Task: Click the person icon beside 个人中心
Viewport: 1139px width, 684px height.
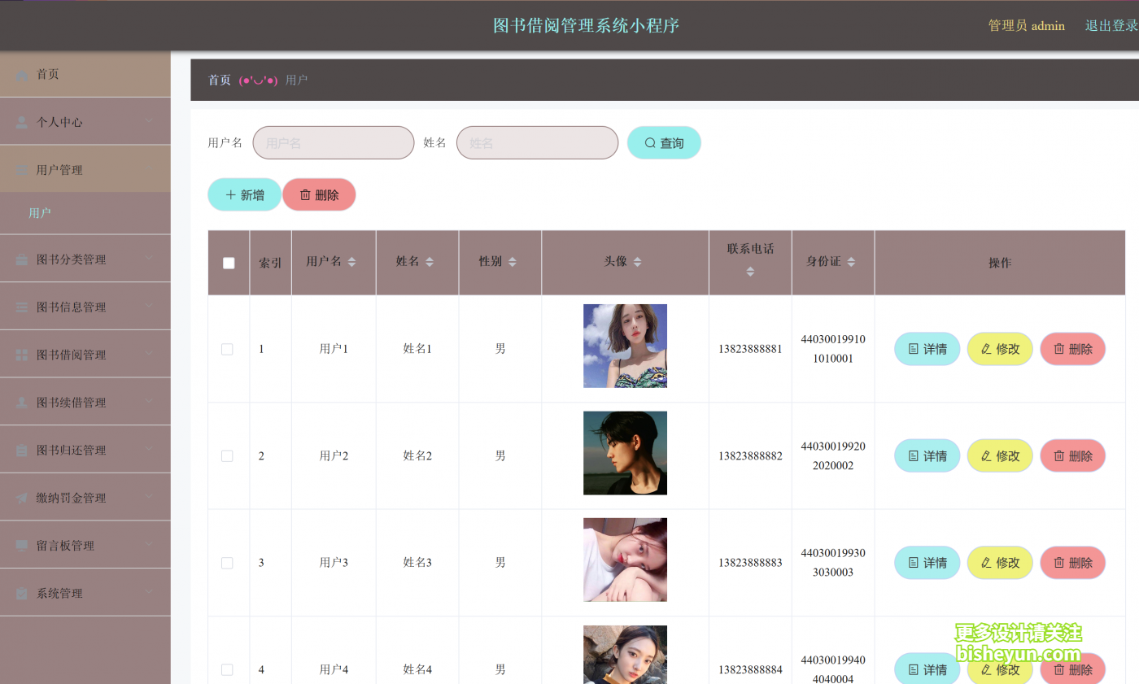Action: coord(22,122)
